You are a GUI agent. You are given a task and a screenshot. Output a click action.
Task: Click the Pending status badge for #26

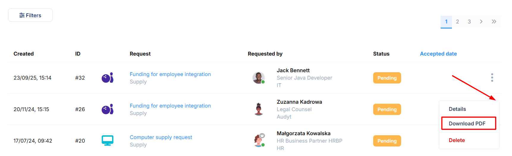click(x=387, y=109)
